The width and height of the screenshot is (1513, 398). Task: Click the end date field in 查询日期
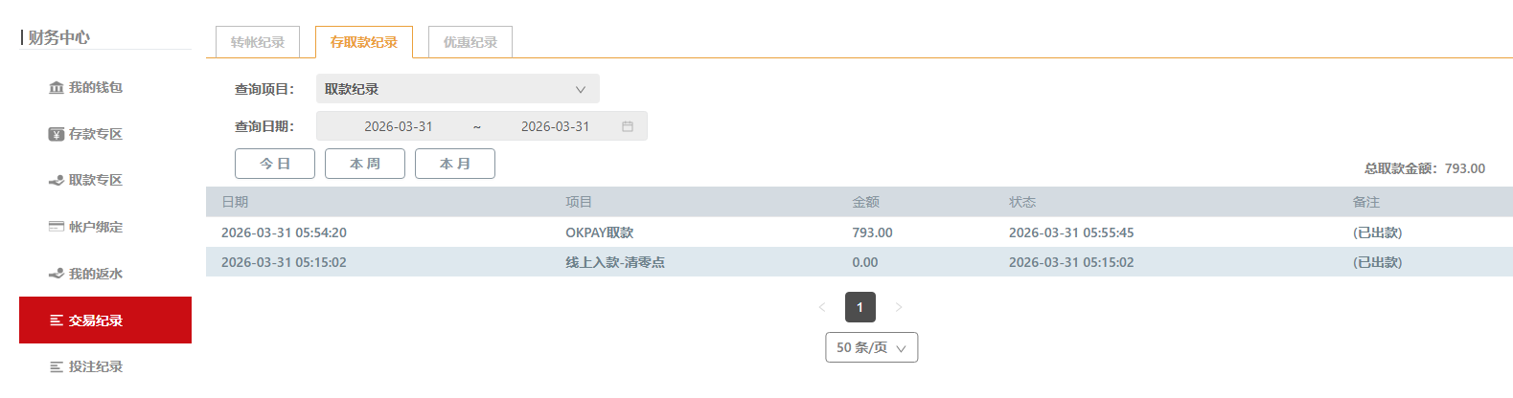click(555, 126)
